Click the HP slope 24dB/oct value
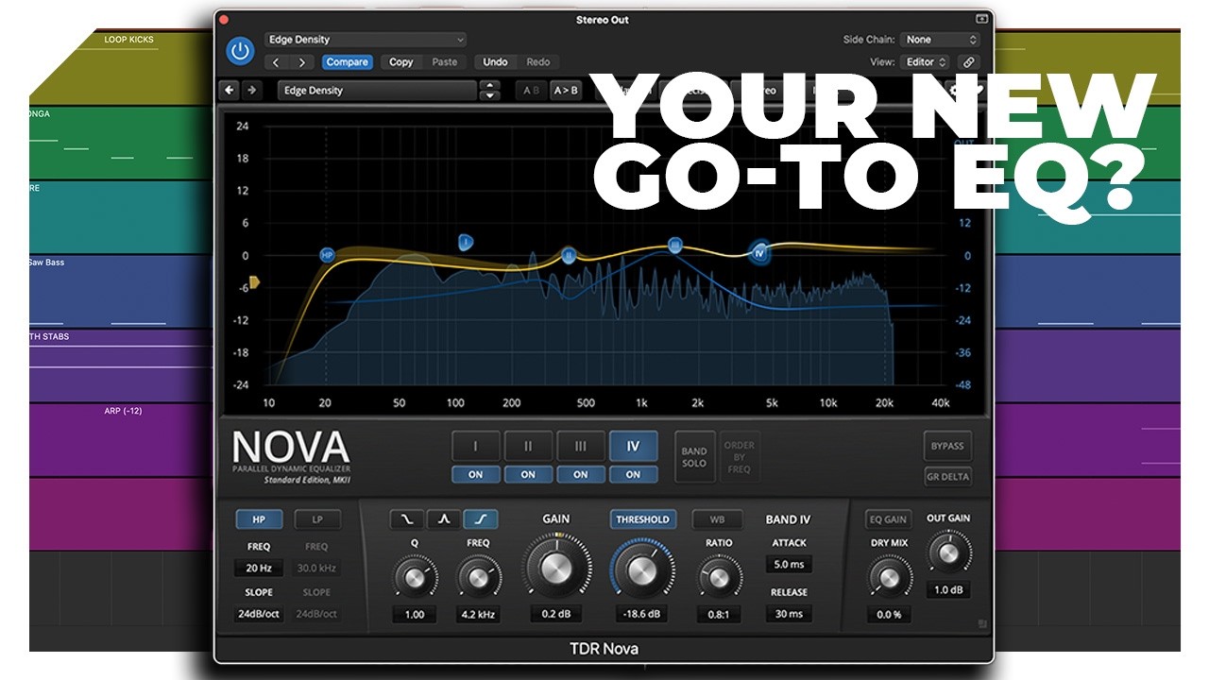 pyautogui.click(x=259, y=614)
